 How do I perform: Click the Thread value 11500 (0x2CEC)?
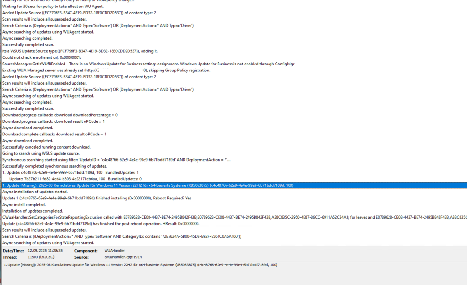tap(41, 257)
